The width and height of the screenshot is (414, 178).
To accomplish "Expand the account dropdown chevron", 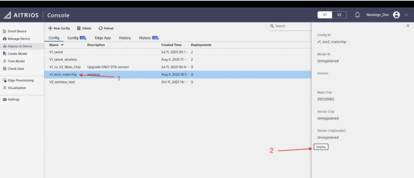I will pyautogui.click(x=406, y=15).
